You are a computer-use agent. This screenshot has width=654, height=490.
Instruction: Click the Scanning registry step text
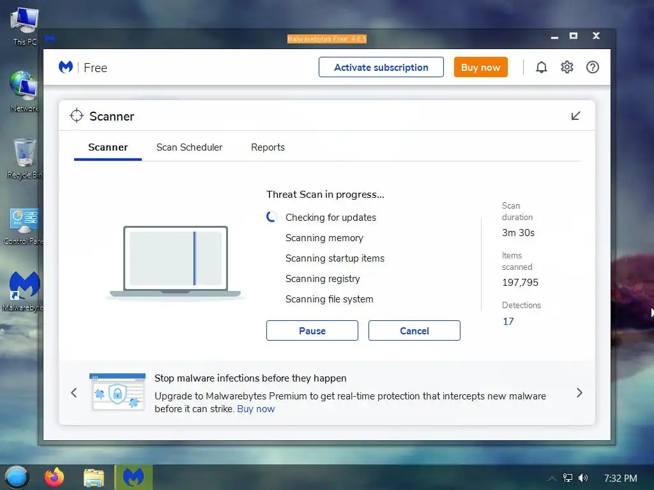323,278
